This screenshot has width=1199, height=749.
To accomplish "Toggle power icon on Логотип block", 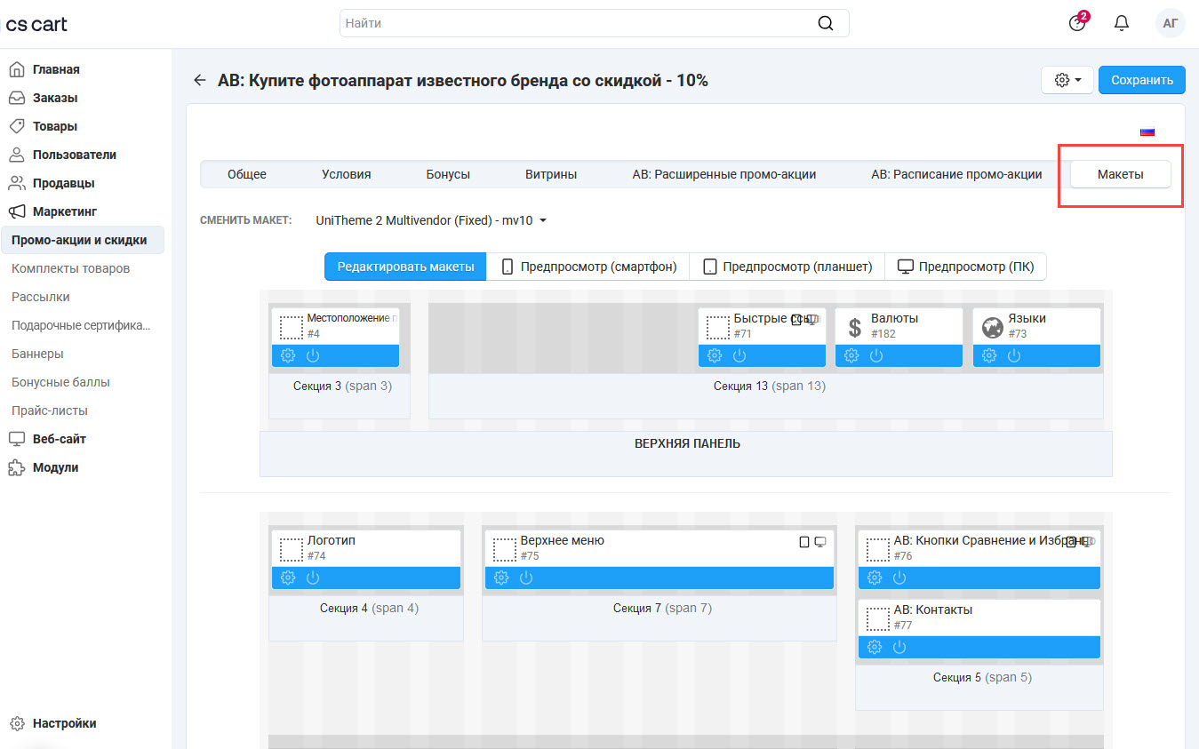I will pyautogui.click(x=313, y=578).
